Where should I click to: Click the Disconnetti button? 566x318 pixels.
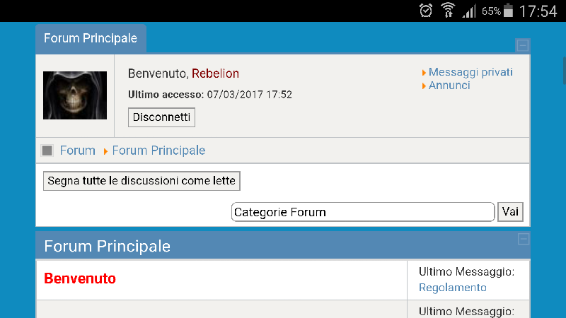161,117
